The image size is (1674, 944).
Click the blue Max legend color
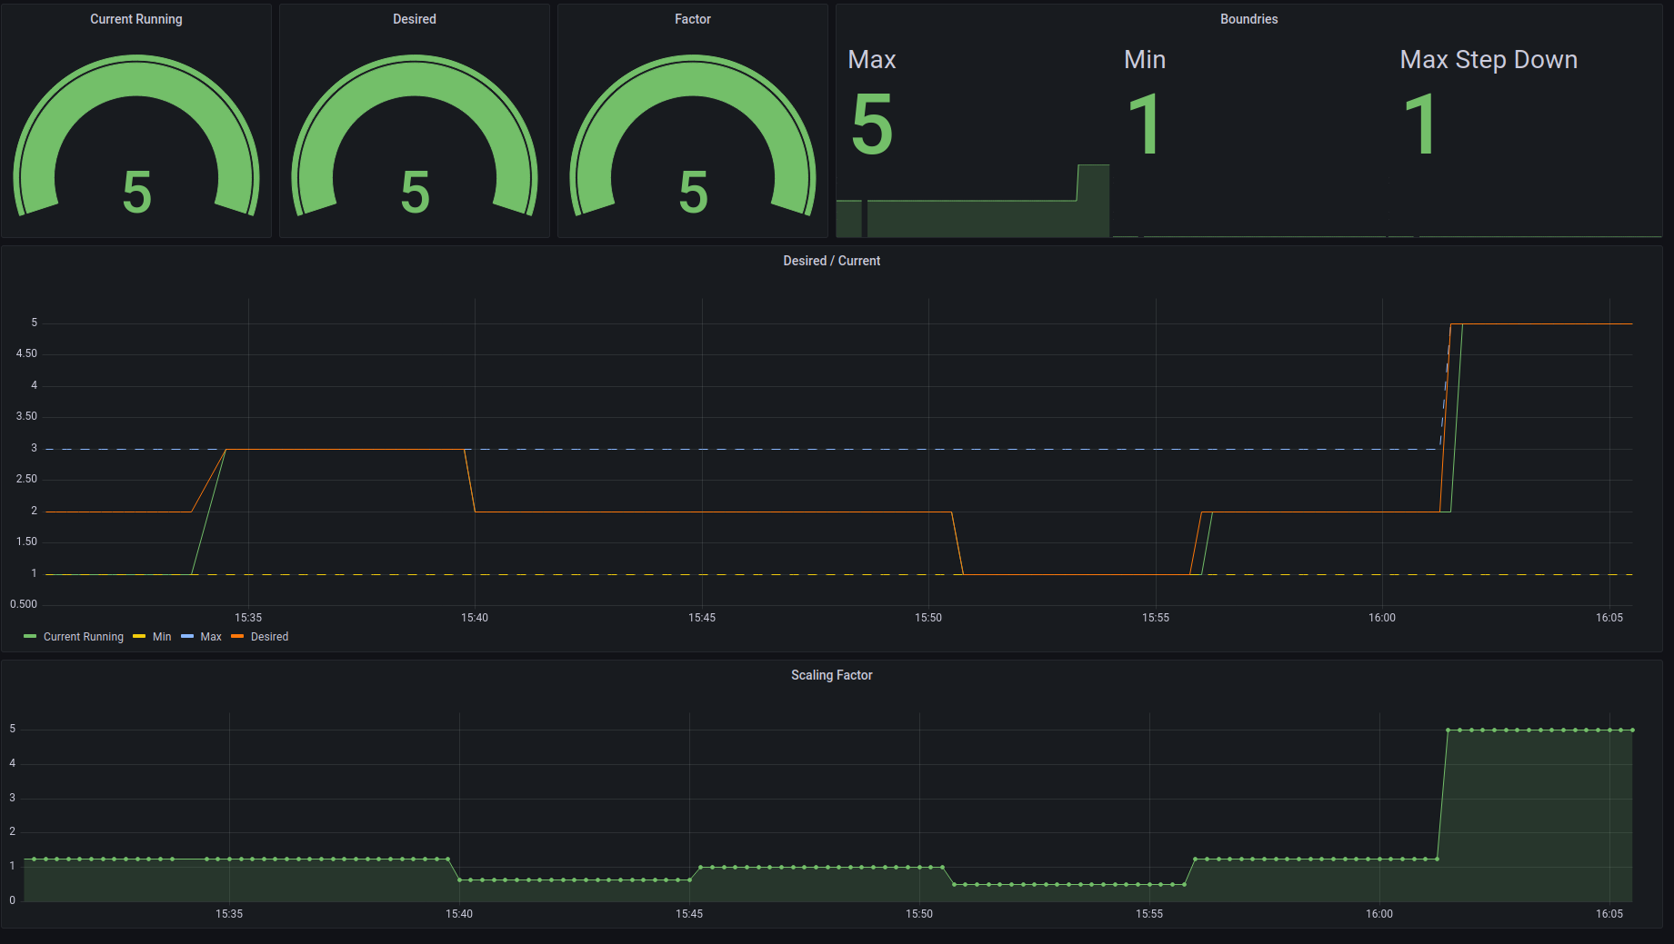187,636
